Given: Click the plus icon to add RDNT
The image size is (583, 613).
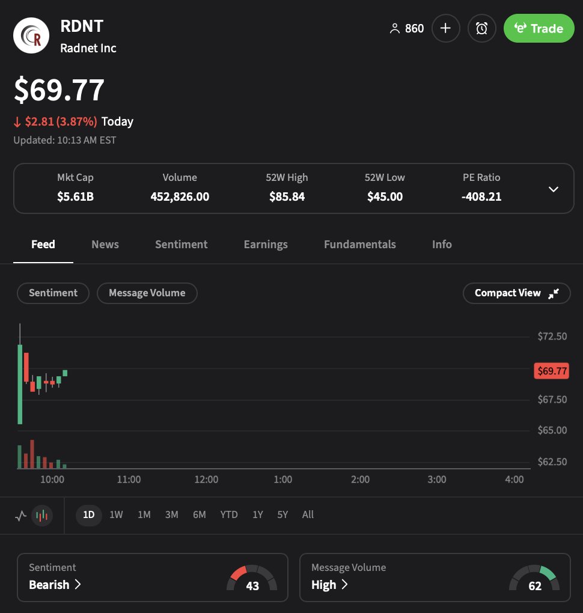Looking at the screenshot, I should click(445, 28).
